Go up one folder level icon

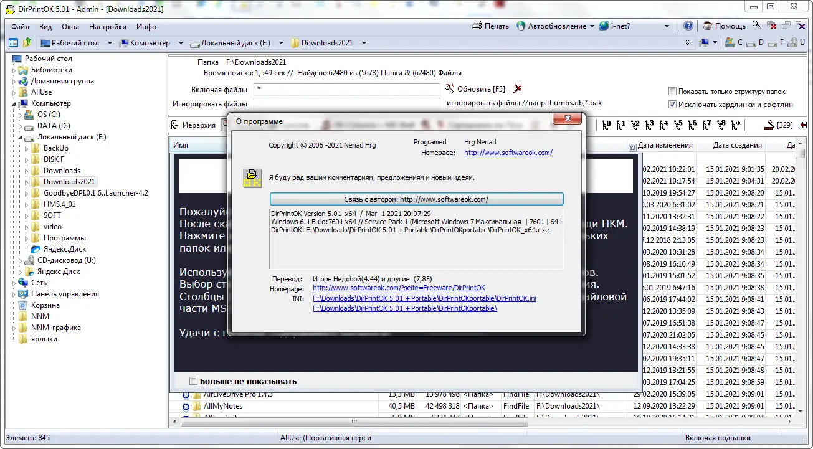(x=27, y=43)
